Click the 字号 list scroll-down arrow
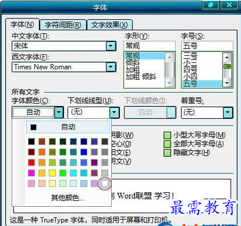 [227, 83]
